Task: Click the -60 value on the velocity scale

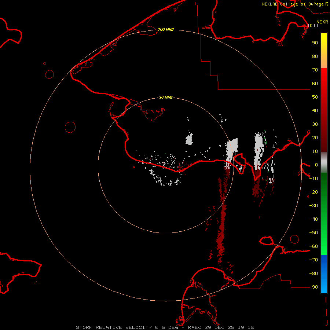Action: 313,246
